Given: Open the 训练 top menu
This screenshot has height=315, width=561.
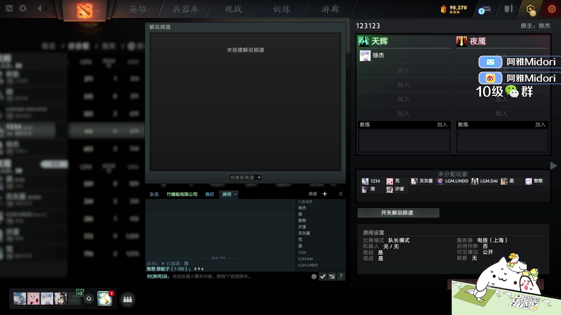Looking at the screenshot, I should [x=282, y=9].
